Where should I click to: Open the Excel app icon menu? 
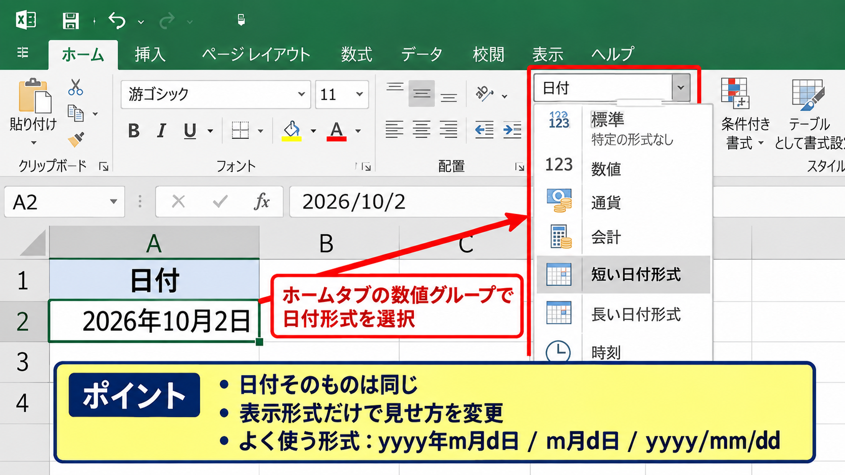click(x=26, y=20)
